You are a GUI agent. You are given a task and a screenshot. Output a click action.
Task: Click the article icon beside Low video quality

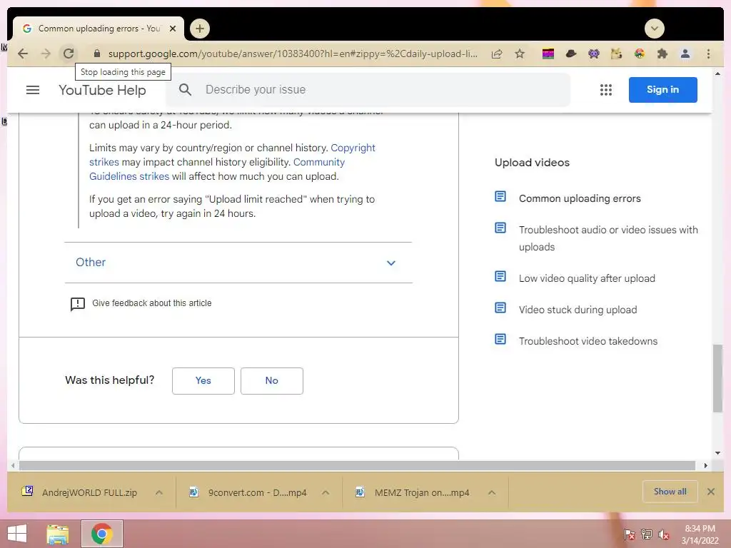coord(500,276)
